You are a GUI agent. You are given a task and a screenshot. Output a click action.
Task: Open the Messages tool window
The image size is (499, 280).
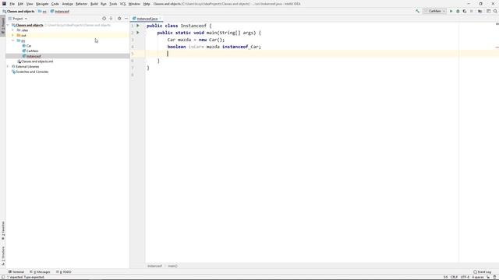pyautogui.click(x=40, y=271)
